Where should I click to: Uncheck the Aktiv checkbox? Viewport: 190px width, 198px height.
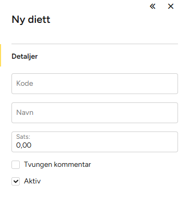coord(16,181)
